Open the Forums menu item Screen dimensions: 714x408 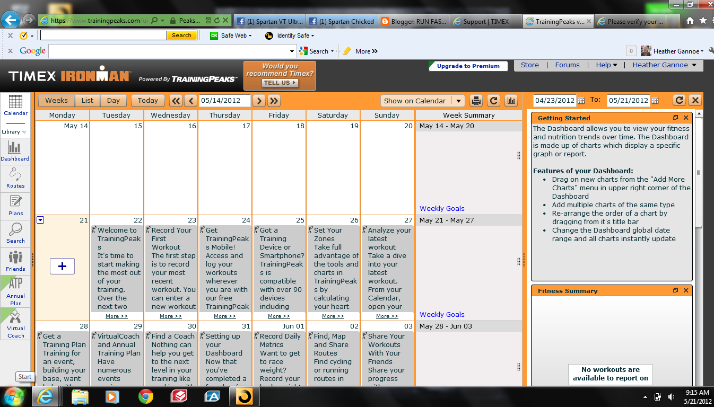tap(567, 65)
